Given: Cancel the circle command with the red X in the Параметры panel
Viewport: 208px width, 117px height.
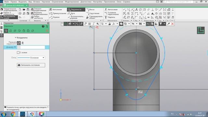Looking at the screenshot, I should point(47,31).
